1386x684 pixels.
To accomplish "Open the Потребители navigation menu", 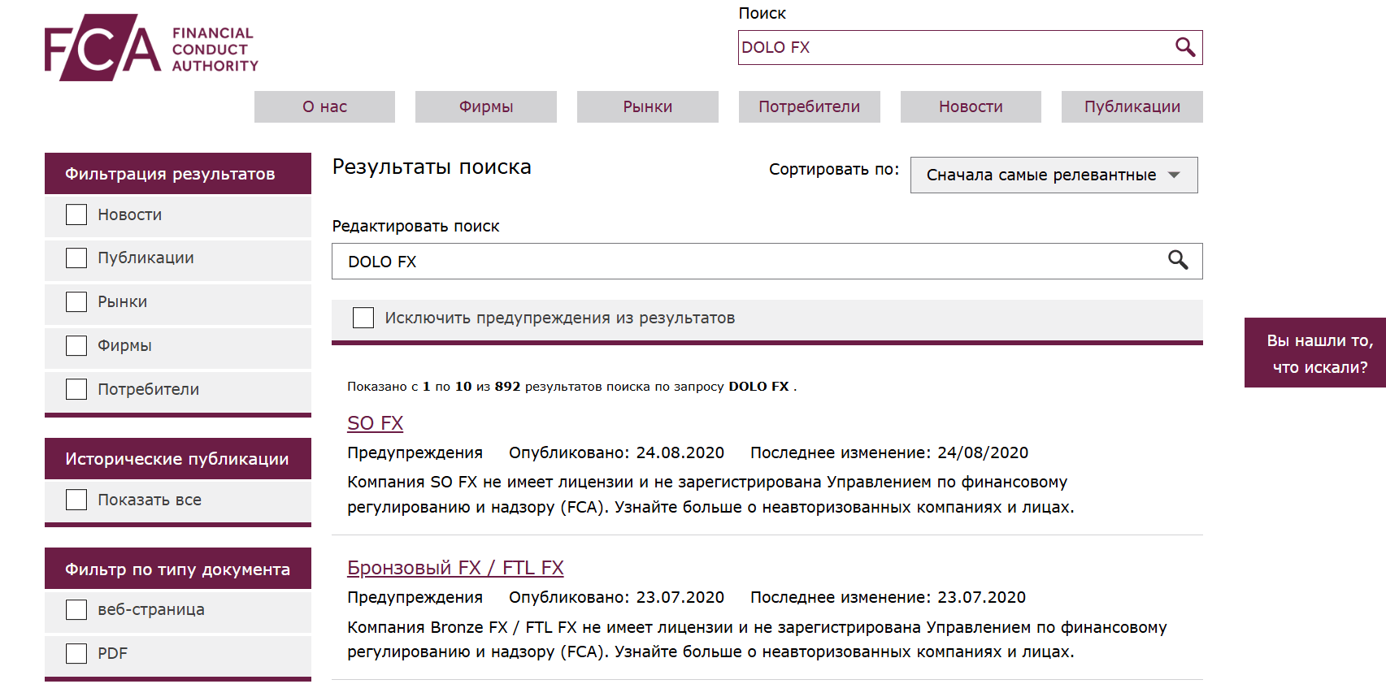I will (x=809, y=106).
